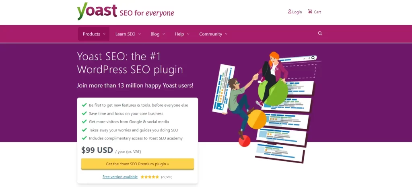Open the Learn SEO menu

coord(128,34)
